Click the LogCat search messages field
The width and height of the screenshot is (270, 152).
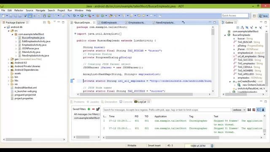tap(167, 110)
